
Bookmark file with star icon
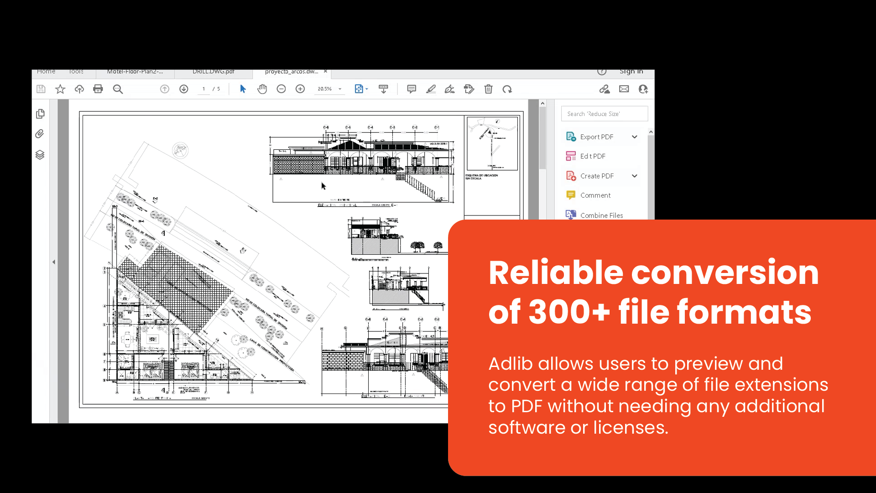(x=60, y=89)
